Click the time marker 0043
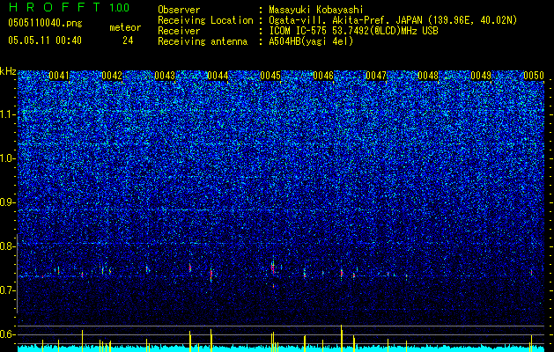Viewport: 554px width, 352px height. [165, 76]
